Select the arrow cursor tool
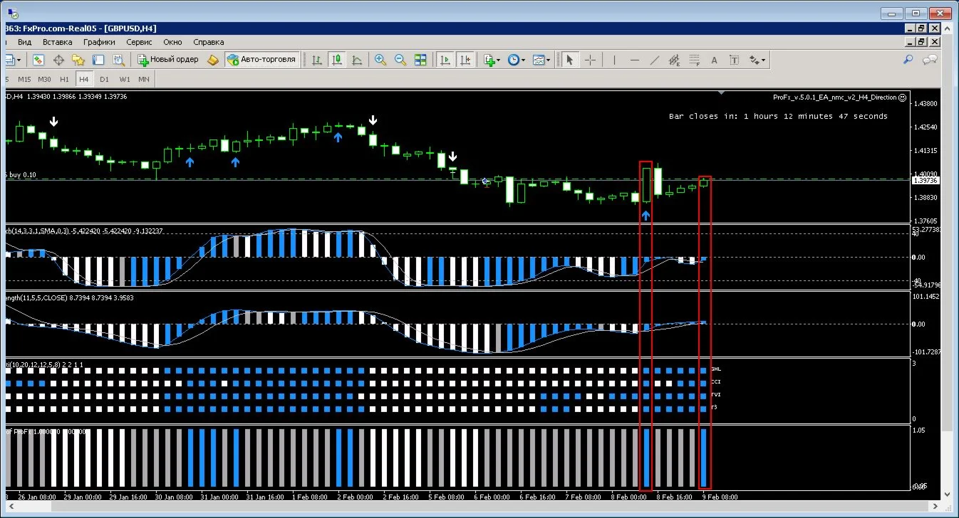This screenshot has width=959, height=518. (569, 60)
